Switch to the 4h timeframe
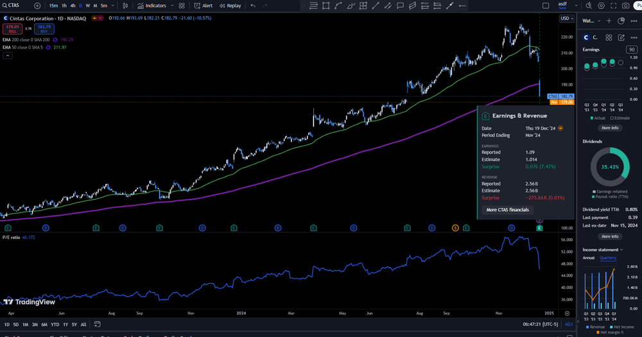Viewport: 642px width, 337px height. (73, 6)
